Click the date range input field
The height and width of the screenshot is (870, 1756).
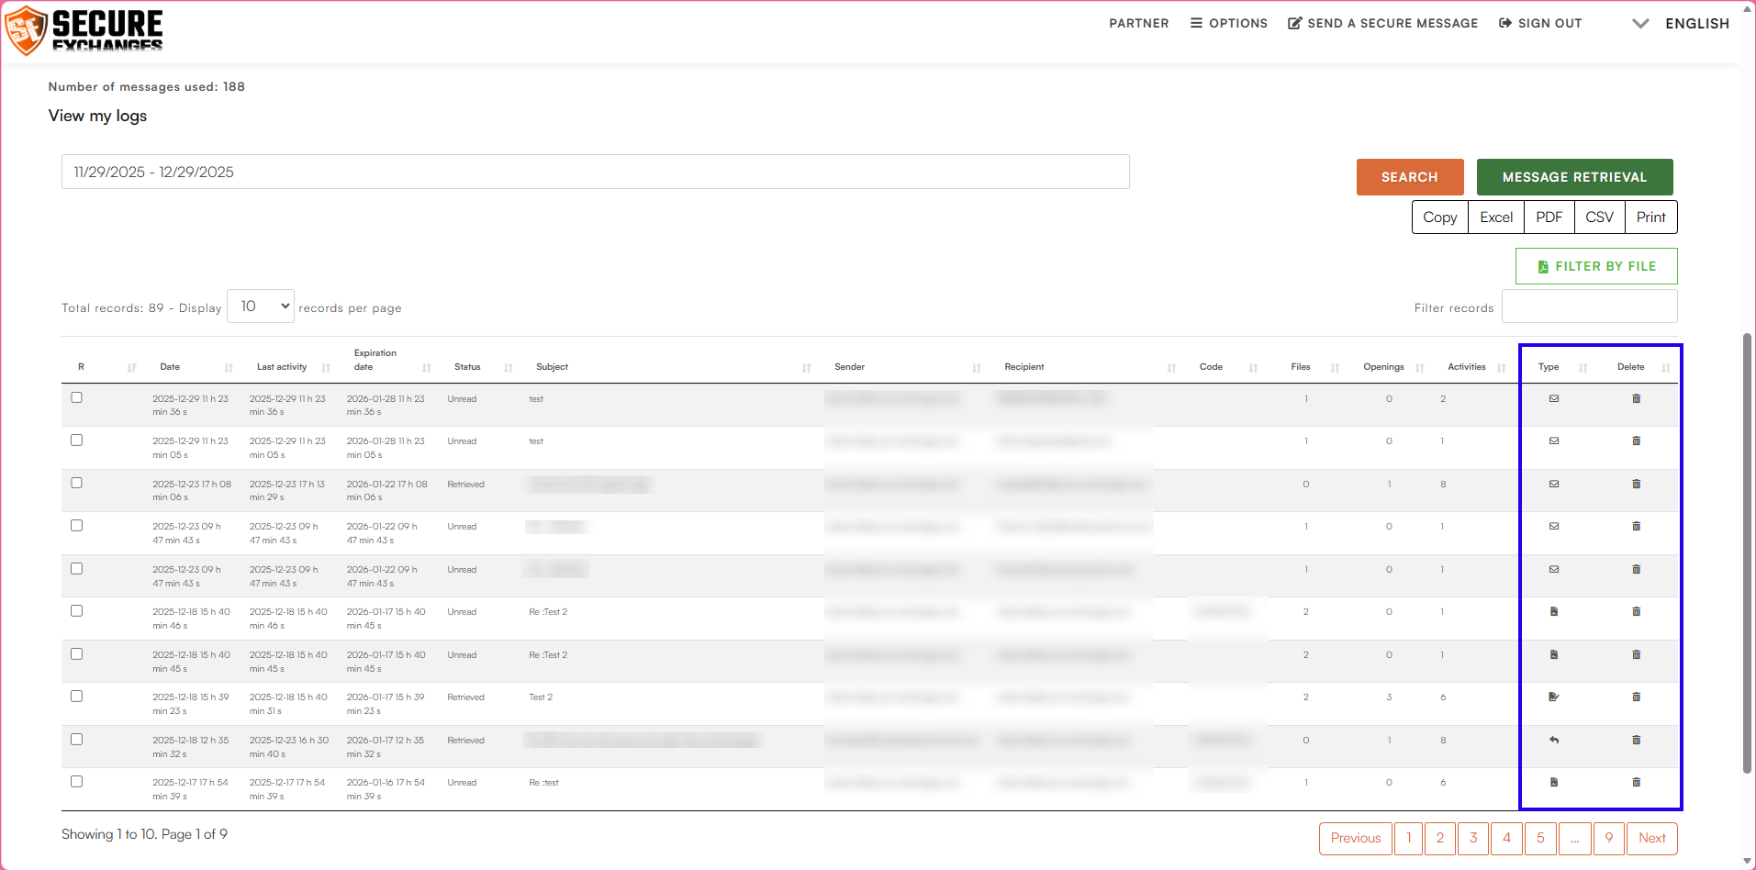596,172
